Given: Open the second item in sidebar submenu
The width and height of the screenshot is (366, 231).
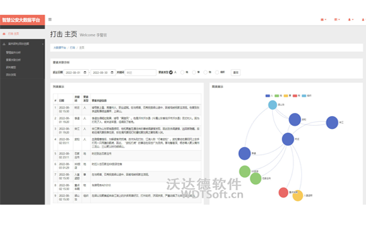Looking at the screenshot, I should [x=13, y=60].
